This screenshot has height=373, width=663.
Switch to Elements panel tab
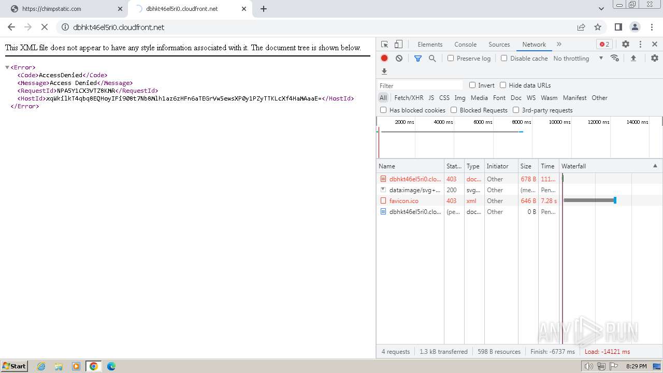pos(430,44)
